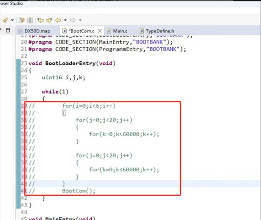Click the build hammer toolbar icon
This screenshot has width=261, height=220.
click(x=5, y=20)
